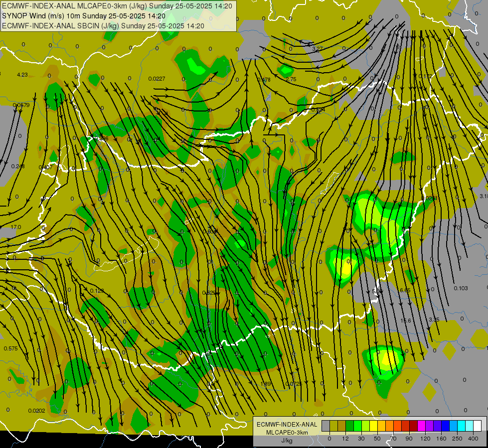Click the MLCAPE0-3km title line at top

(117, 6)
